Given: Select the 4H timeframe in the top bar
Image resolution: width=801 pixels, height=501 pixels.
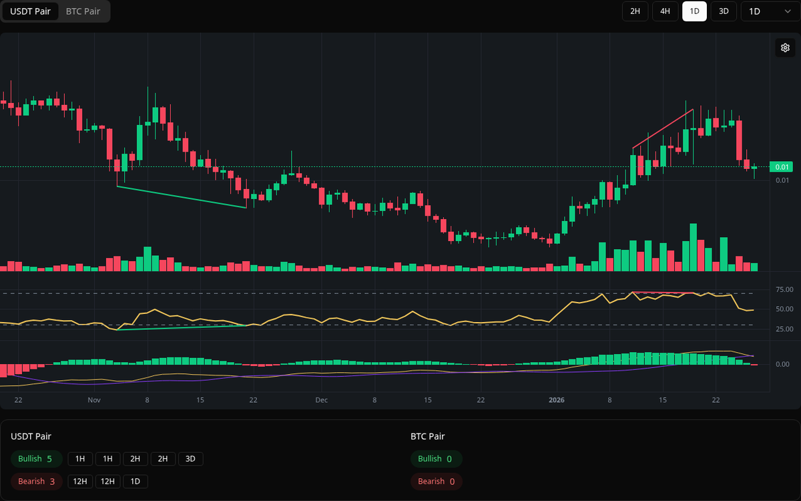Looking at the screenshot, I should 665,11.
